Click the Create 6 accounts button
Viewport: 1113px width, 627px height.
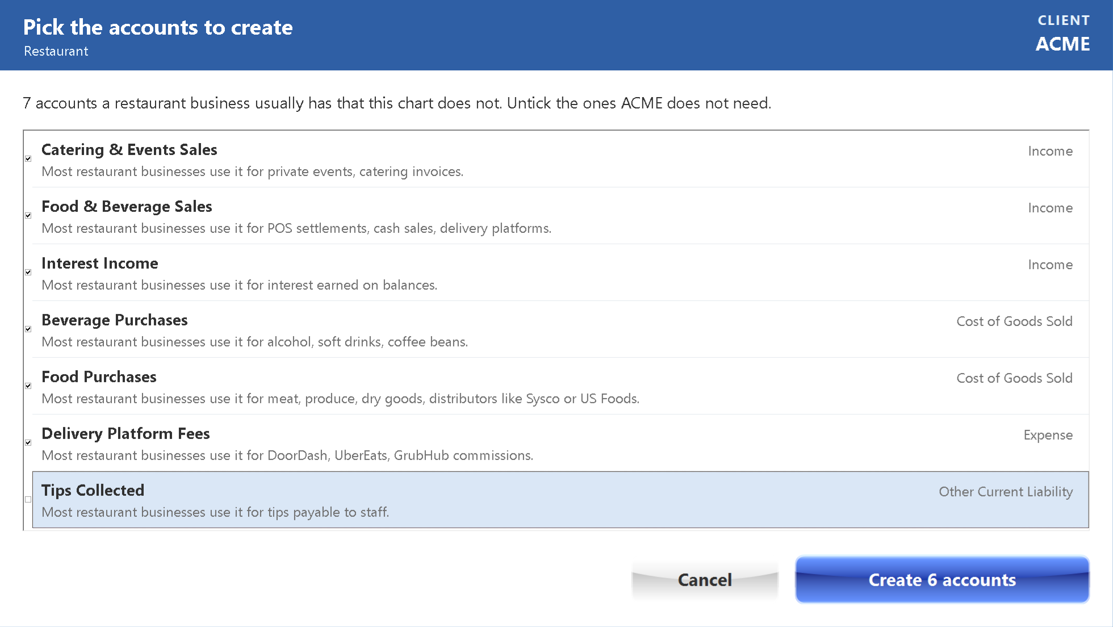pyautogui.click(x=942, y=579)
